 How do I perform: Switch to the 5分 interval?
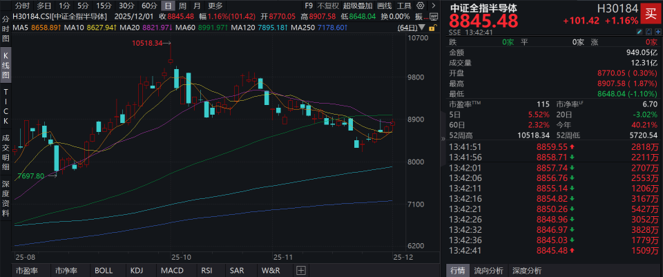point(82,6)
